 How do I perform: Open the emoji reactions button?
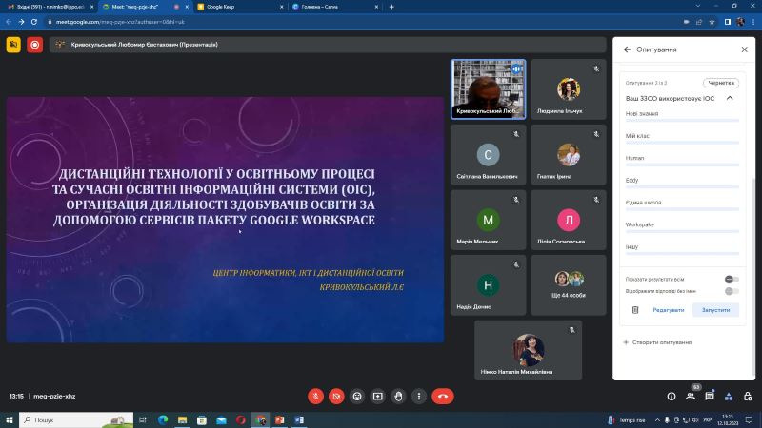pos(357,397)
